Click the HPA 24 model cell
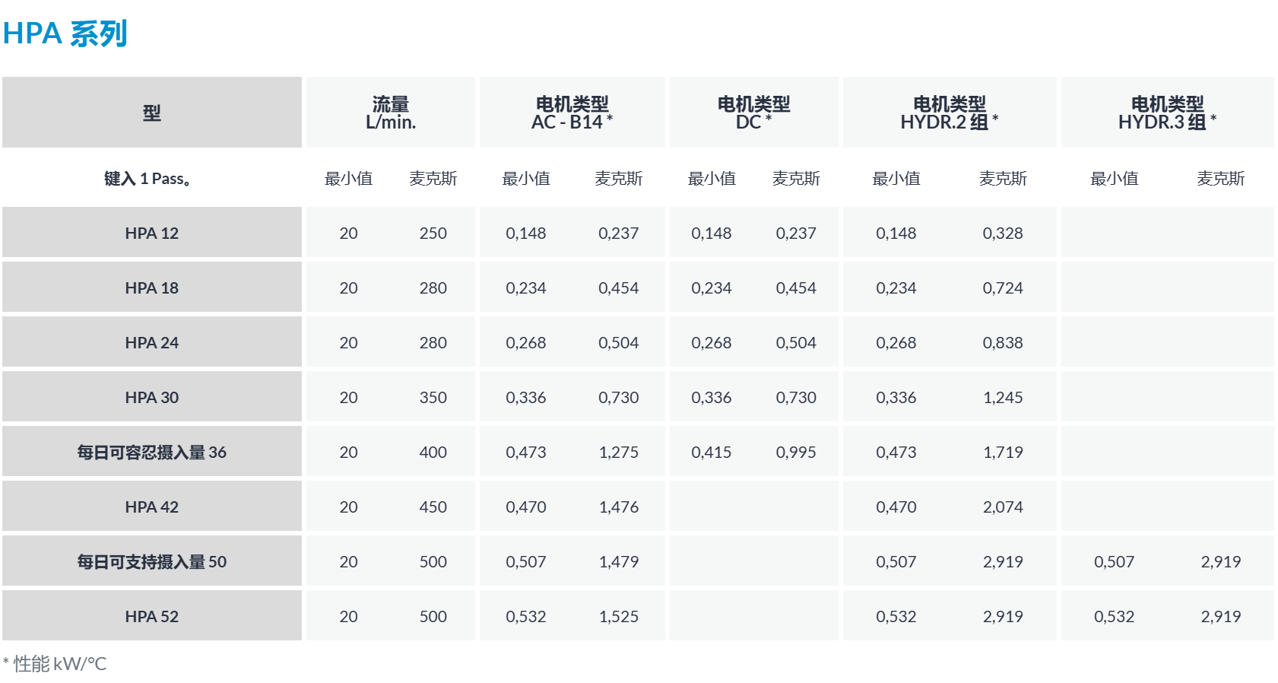This screenshot has width=1278, height=683. click(152, 342)
